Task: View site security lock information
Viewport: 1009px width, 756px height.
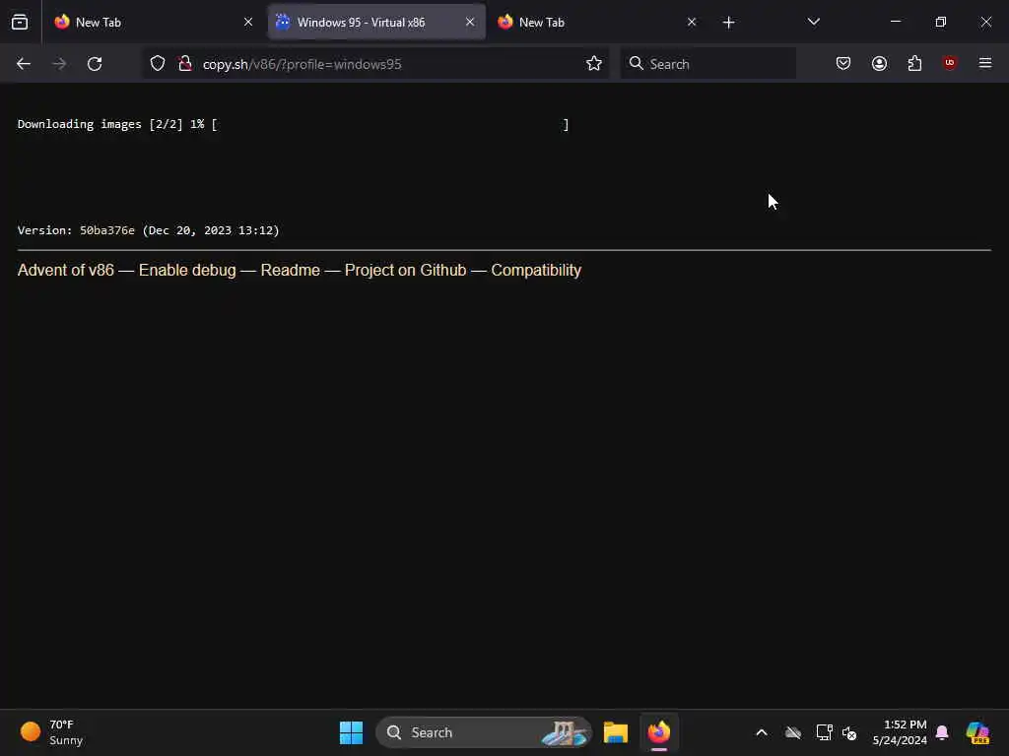Action: (185, 64)
